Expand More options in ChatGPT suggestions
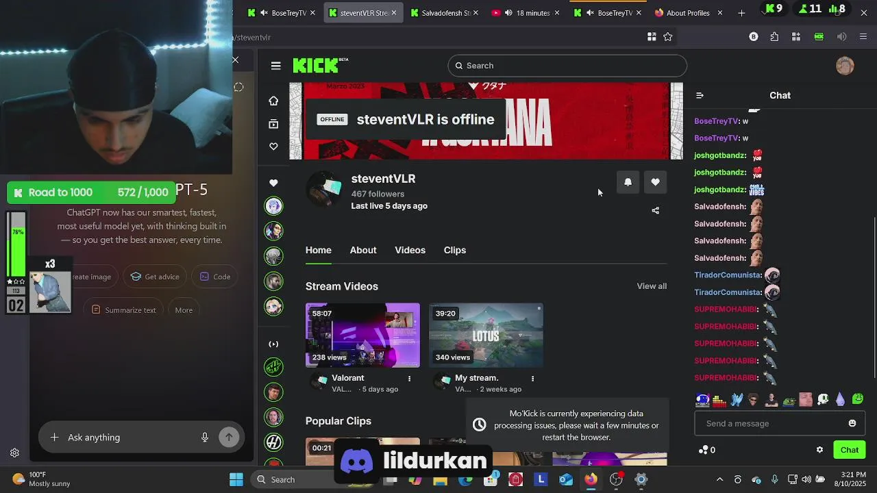877x493 pixels. pos(184,310)
